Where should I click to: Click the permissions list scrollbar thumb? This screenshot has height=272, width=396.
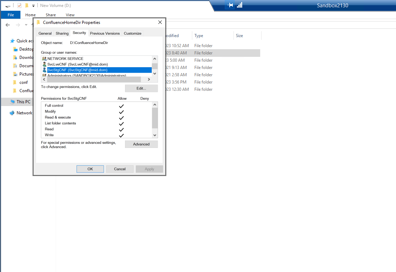(155, 118)
